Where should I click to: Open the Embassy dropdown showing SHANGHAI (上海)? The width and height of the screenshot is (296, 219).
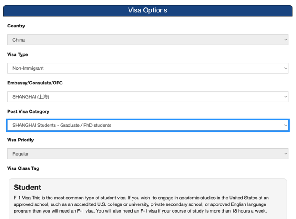(148, 96)
